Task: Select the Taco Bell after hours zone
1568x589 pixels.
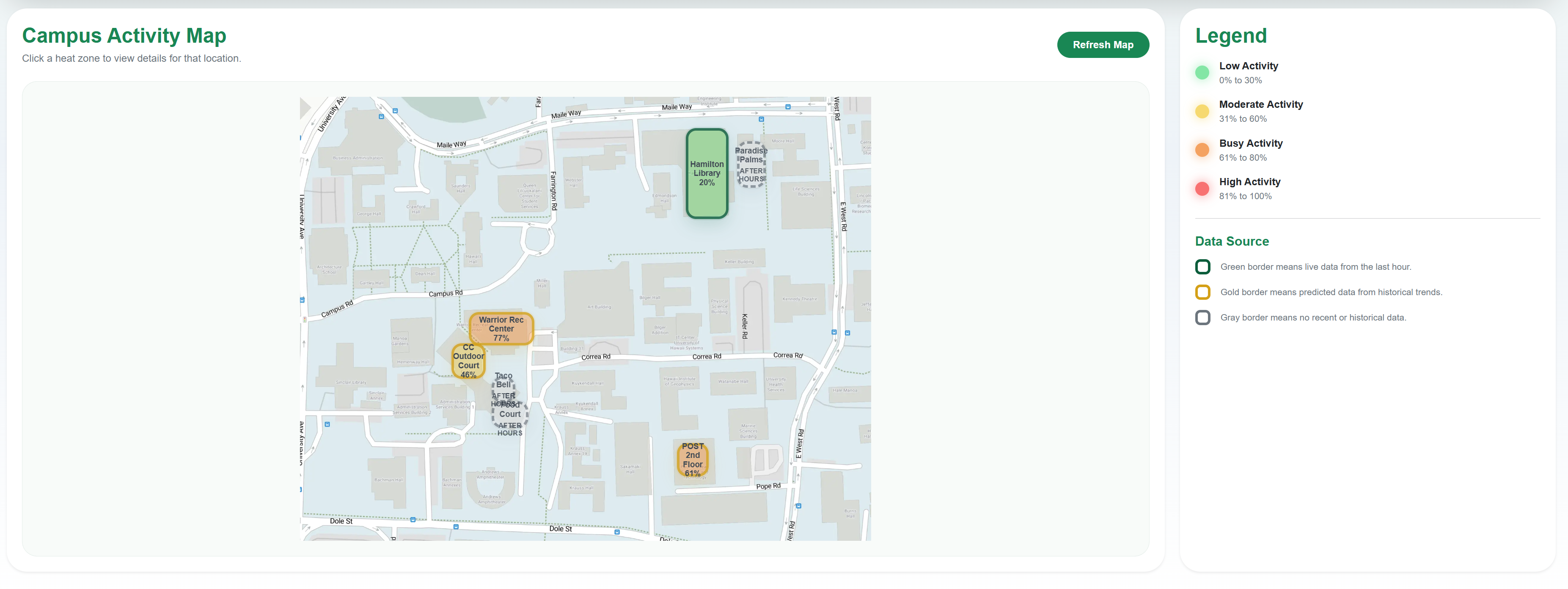Action: tap(503, 390)
